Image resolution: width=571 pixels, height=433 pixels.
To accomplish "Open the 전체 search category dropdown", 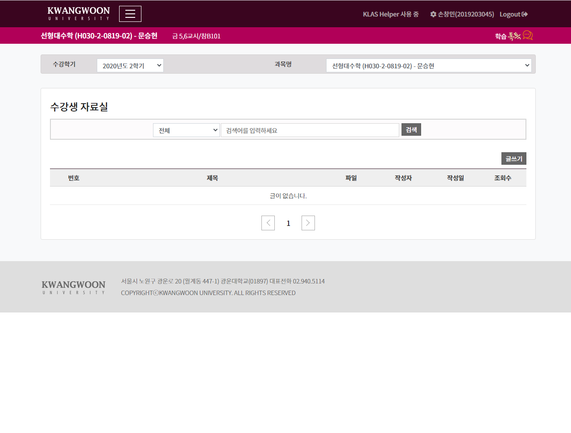I will click(186, 130).
